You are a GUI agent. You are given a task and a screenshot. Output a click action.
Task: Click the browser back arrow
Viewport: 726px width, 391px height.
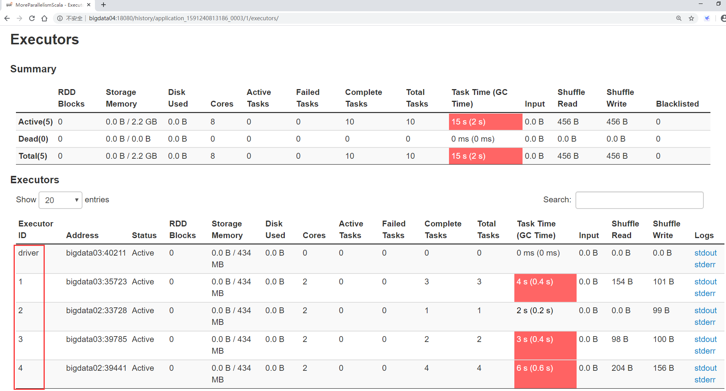point(7,18)
